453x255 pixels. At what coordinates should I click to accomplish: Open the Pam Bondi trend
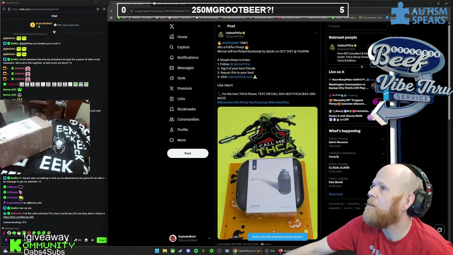click(336, 182)
